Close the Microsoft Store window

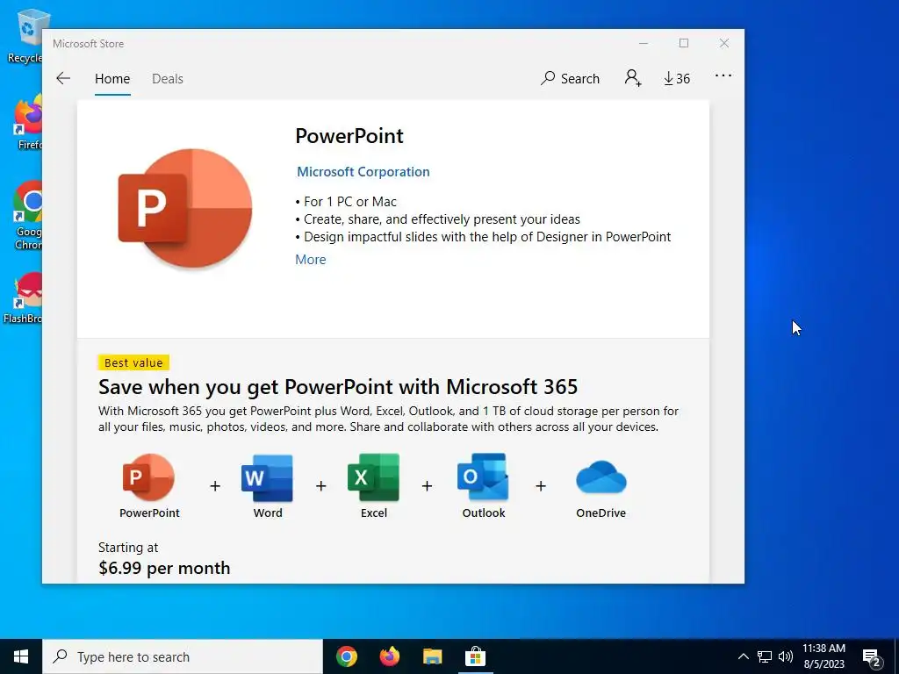tap(724, 44)
